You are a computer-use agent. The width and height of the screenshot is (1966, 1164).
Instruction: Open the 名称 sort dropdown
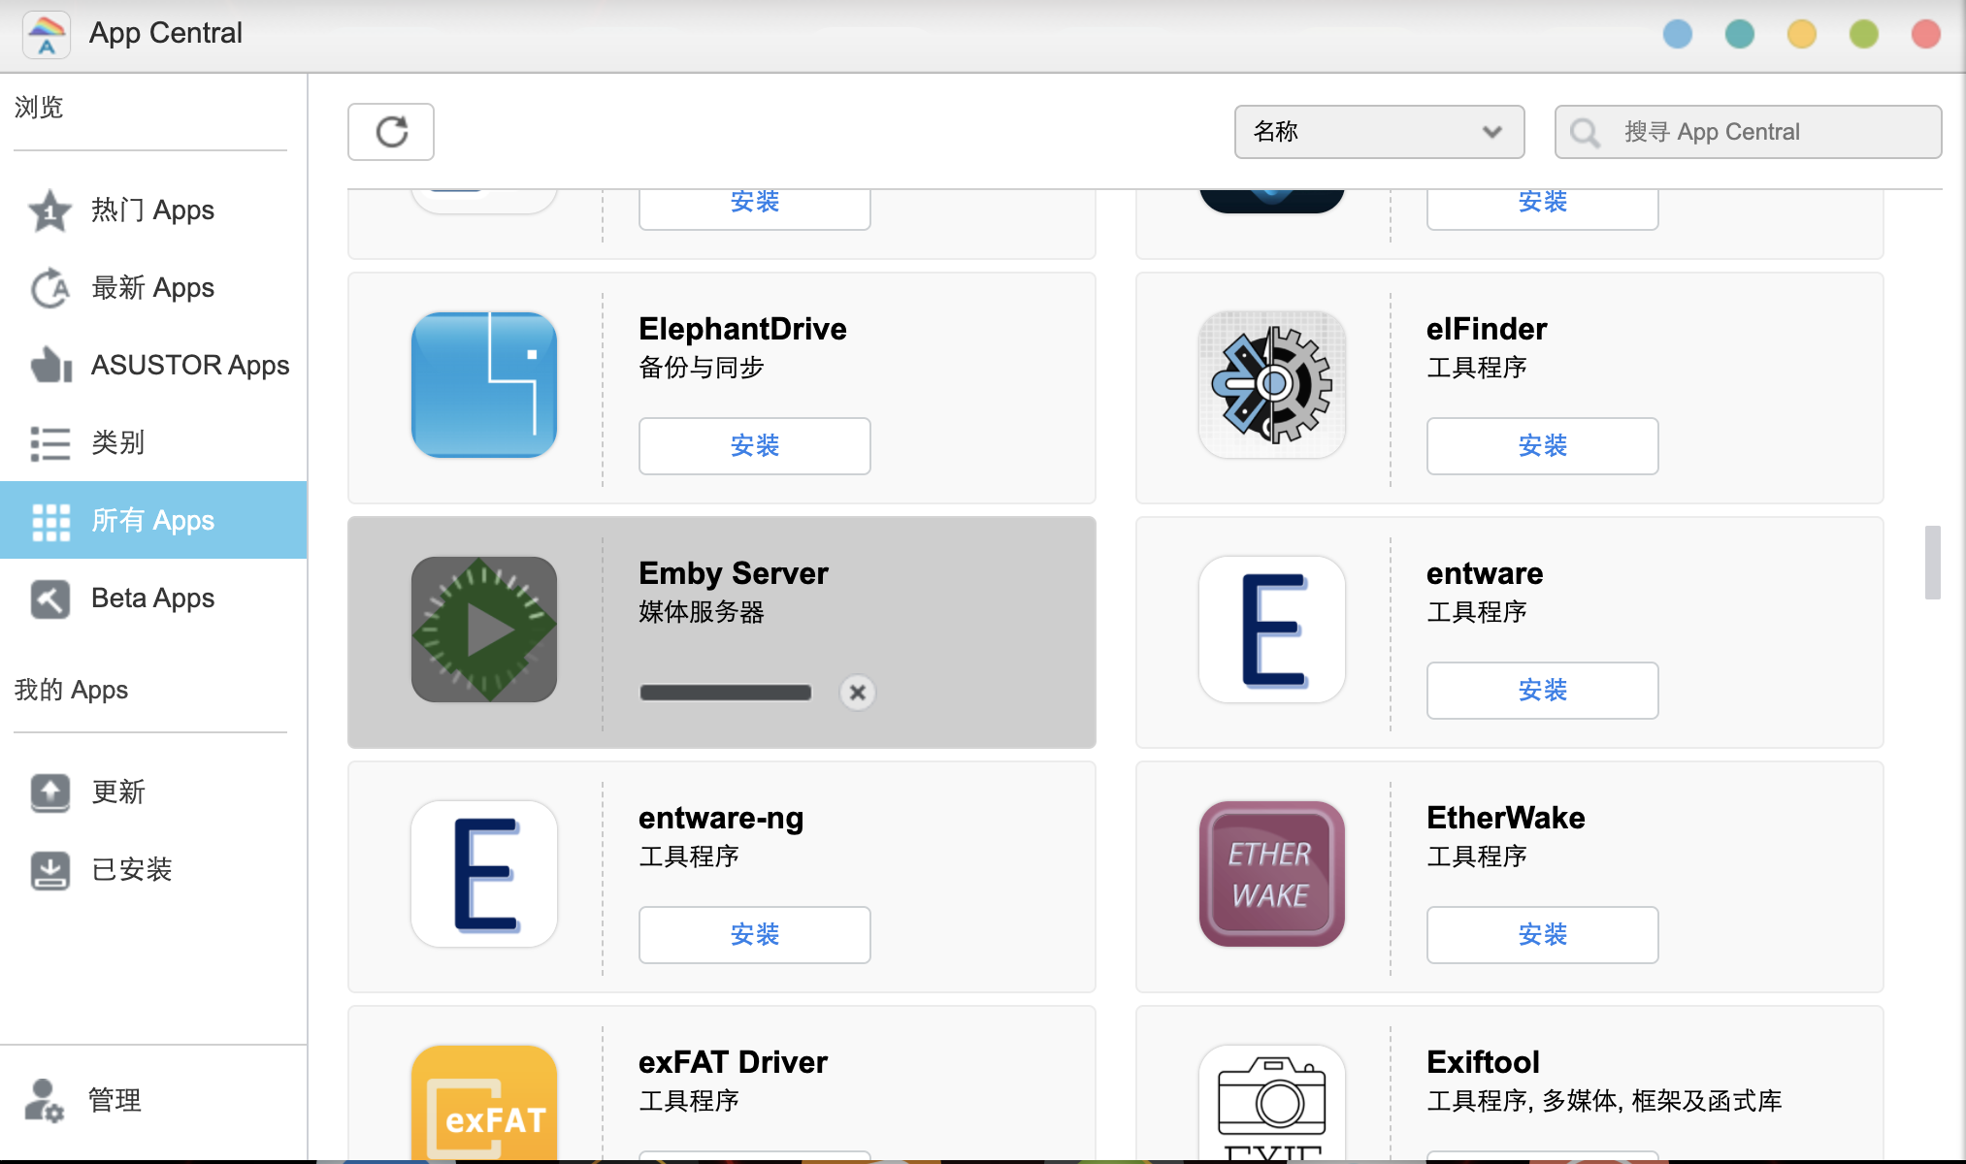(x=1379, y=132)
